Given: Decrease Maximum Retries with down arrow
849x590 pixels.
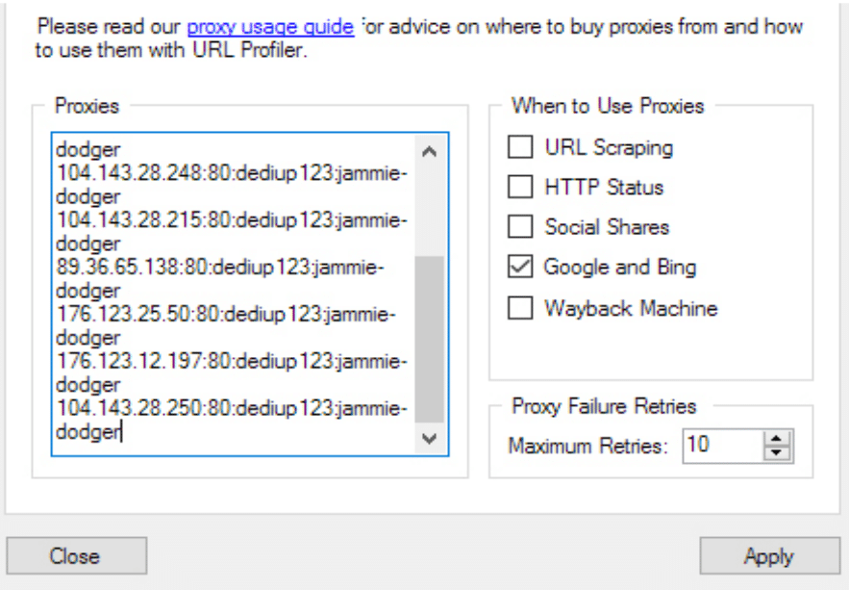Looking at the screenshot, I should (x=777, y=453).
